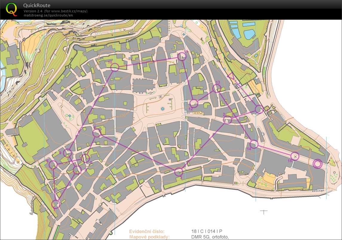Select control circle number 4

[96, 133]
